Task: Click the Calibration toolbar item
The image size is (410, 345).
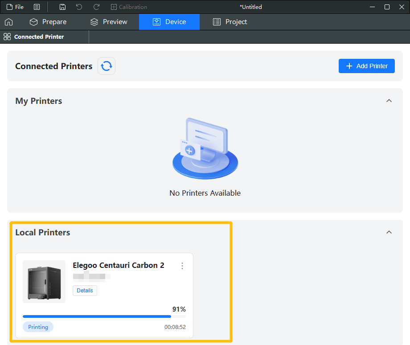Action: coord(129,7)
